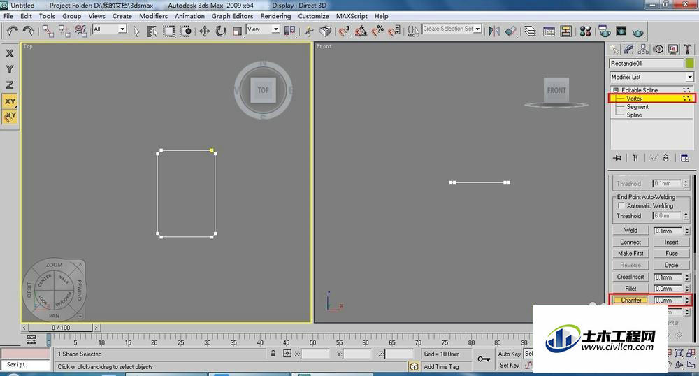Select the Select and Link tool
The width and height of the screenshot is (699, 376).
(x=48, y=31)
